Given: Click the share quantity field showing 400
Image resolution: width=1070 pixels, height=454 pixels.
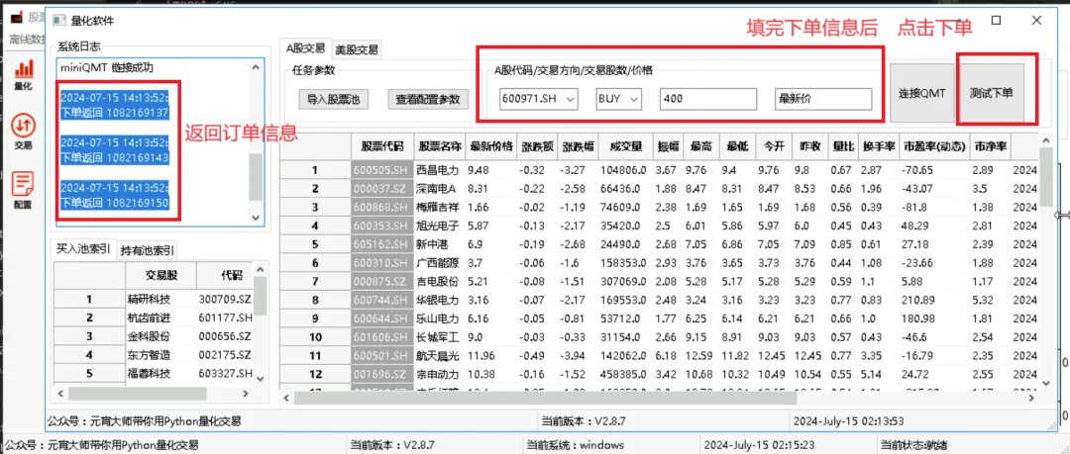Looking at the screenshot, I should [708, 99].
